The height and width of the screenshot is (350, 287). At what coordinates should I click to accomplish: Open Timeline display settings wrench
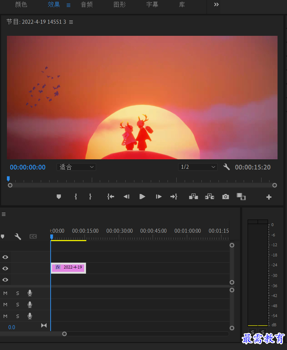point(18,237)
